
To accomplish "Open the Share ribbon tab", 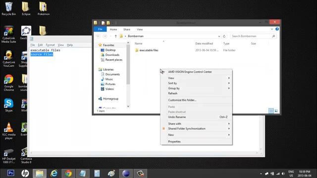I will coord(127,30).
